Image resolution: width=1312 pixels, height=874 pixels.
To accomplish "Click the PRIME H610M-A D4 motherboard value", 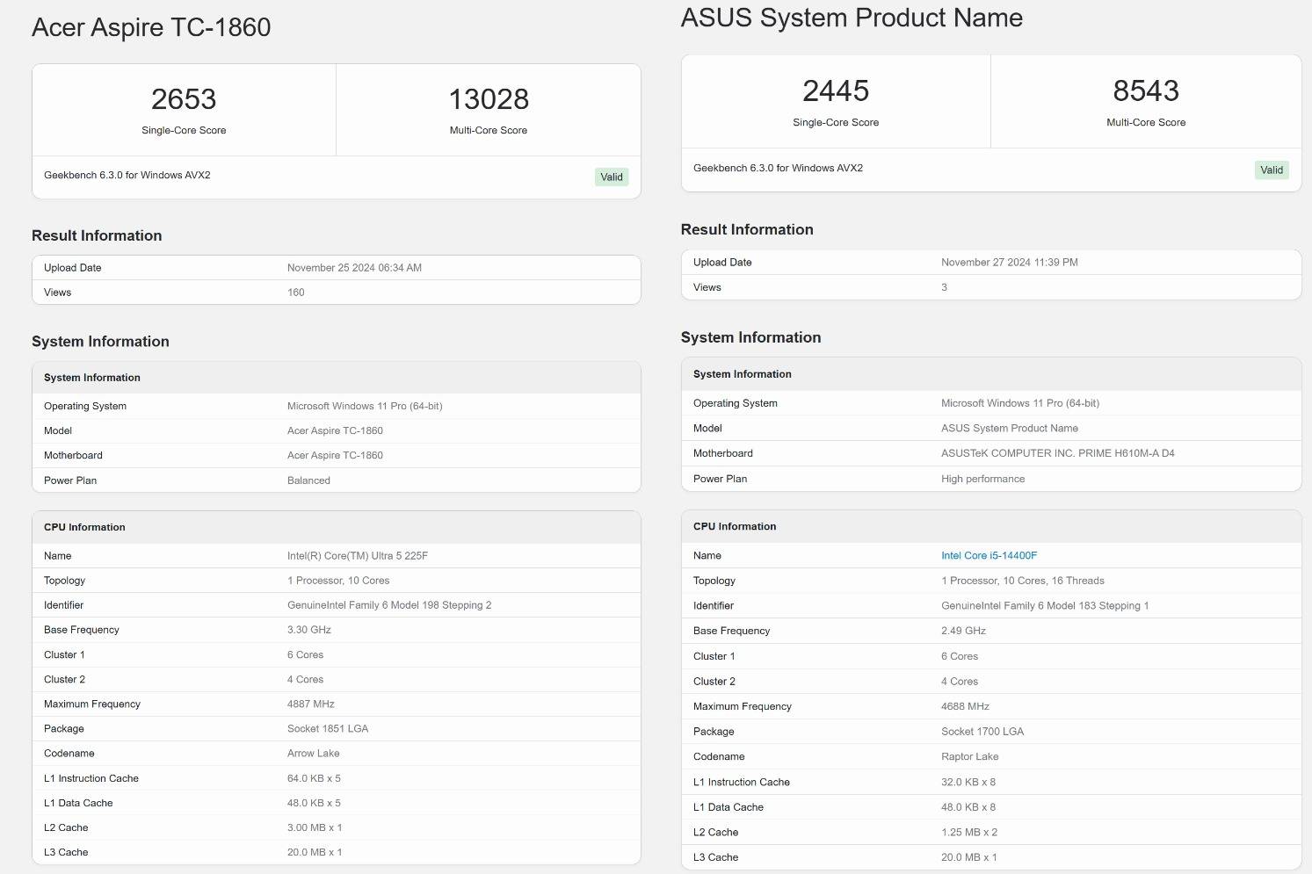I will coord(1057,453).
